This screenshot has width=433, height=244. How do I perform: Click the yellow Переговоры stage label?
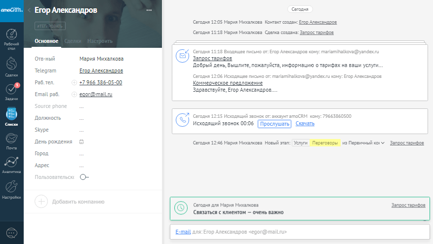(325, 143)
